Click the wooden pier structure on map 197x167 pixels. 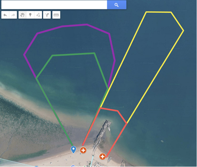click(x=102, y=133)
